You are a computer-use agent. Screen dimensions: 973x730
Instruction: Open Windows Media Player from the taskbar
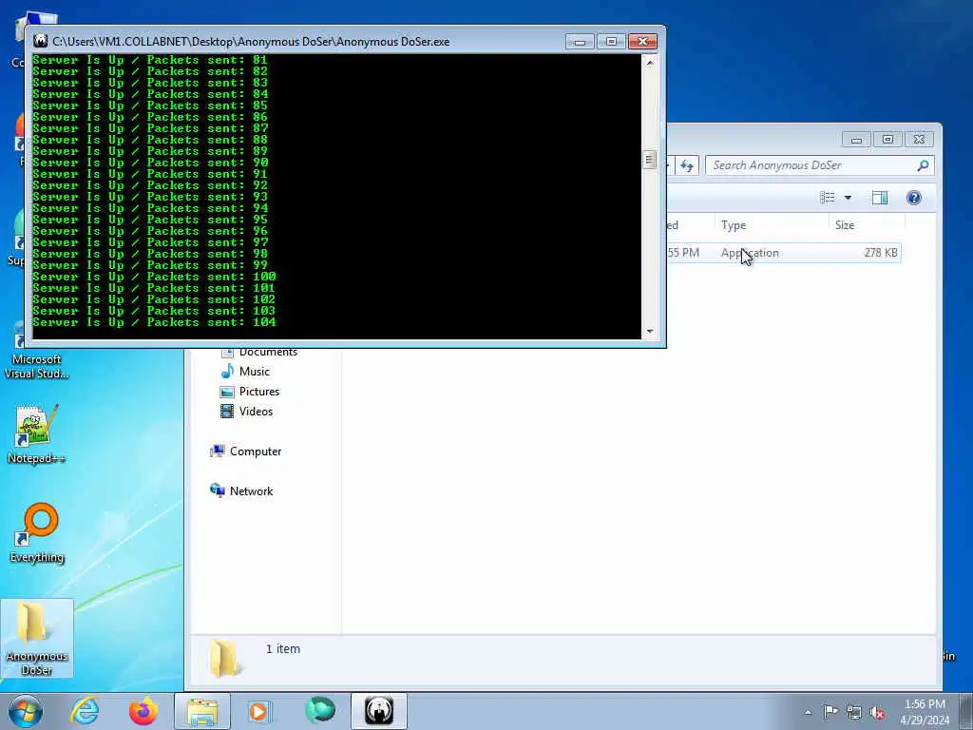[259, 711]
